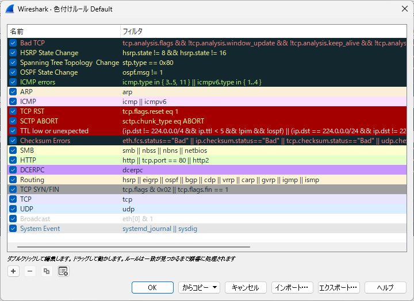Screen dimensions: 414x301
Task: Click the add new coloring rule plus icon
Action: (13, 271)
